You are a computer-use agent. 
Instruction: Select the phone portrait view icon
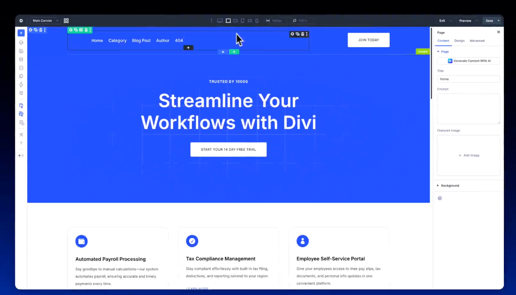point(257,21)
